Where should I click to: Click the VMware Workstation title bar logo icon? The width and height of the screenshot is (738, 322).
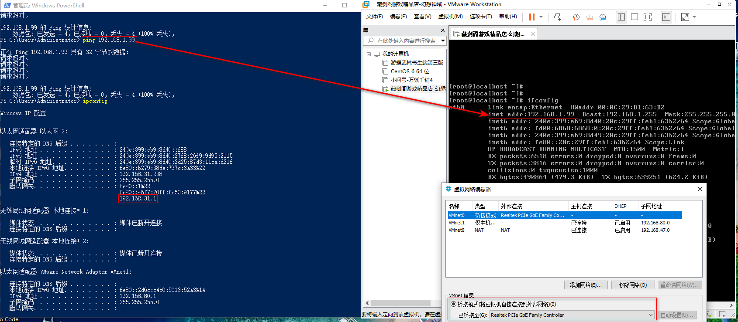tap(366, 4)
